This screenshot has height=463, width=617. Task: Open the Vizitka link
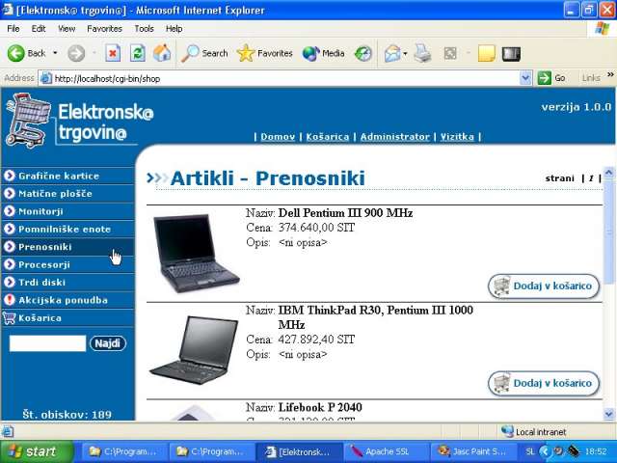coord(457,137)
